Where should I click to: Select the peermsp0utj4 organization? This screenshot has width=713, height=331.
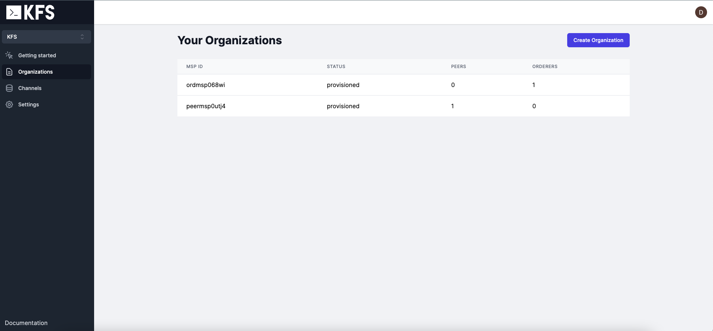point(206,106)
